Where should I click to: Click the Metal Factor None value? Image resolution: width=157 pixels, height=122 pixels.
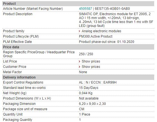coord(83,72)
